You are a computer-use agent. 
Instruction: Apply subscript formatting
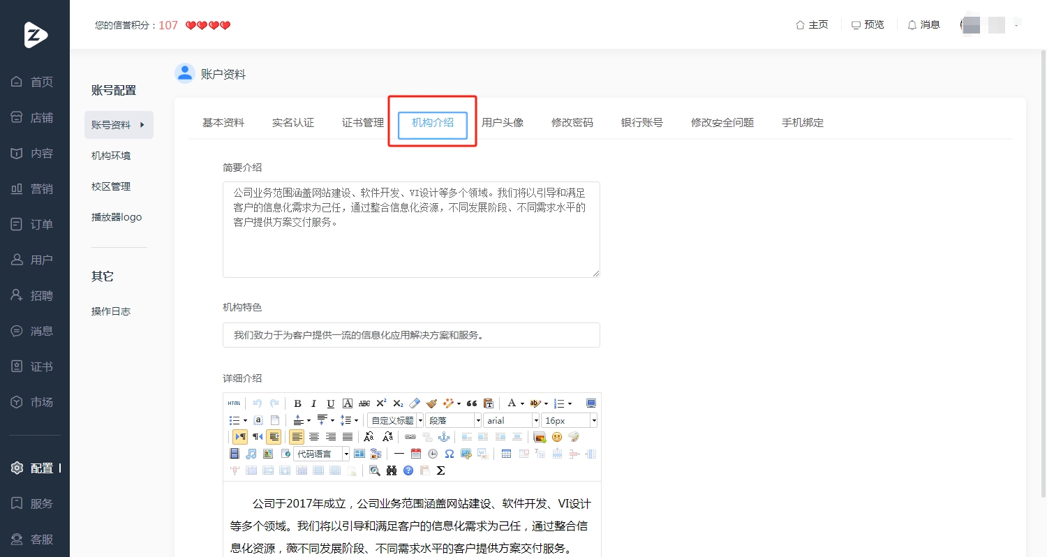click(398, 403)
